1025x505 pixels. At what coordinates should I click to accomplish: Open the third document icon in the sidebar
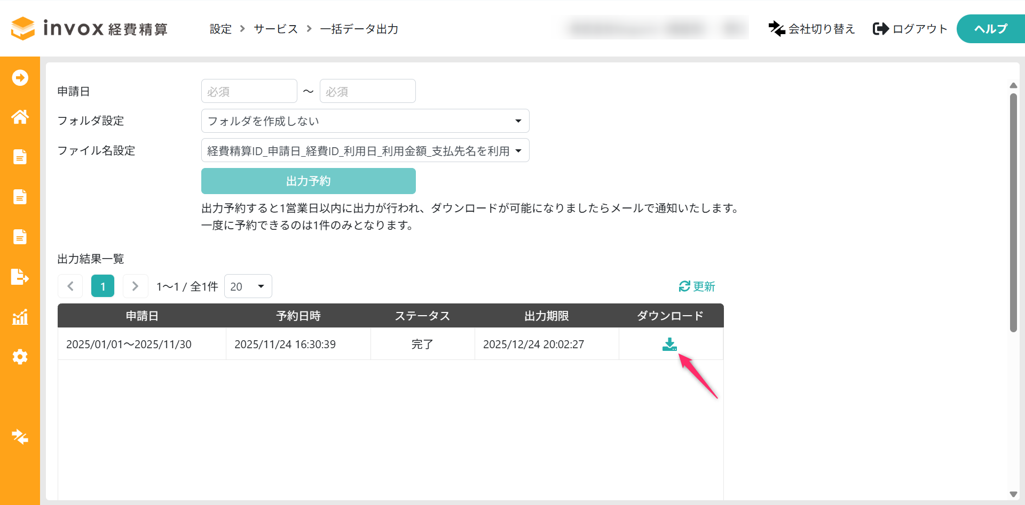click(x=20, y=237)
